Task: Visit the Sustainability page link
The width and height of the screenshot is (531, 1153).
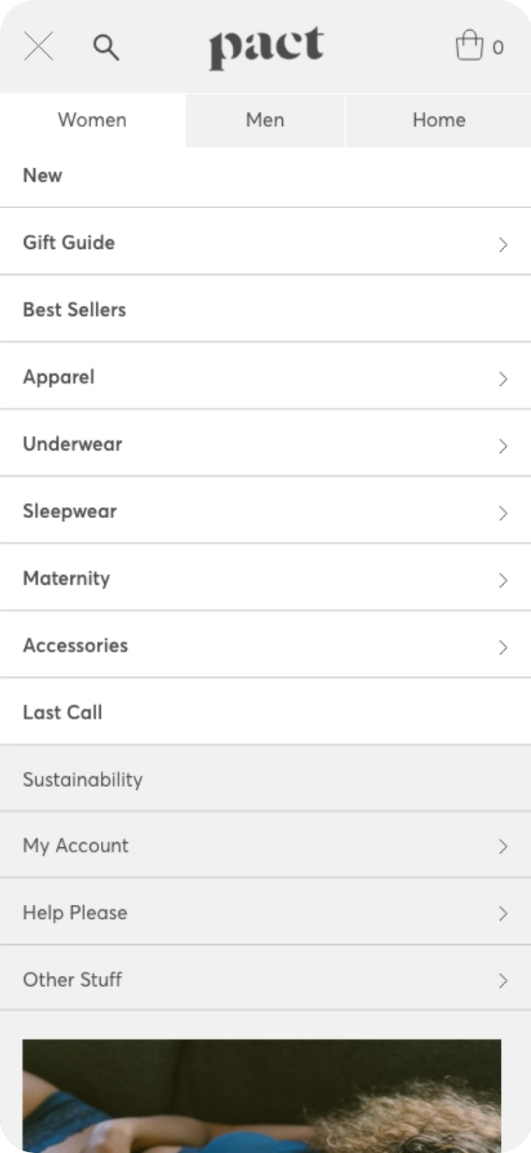Action: [83, 780]
